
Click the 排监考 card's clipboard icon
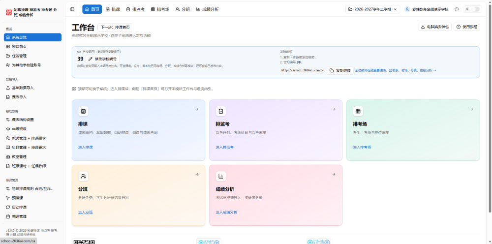click(221, 111)
